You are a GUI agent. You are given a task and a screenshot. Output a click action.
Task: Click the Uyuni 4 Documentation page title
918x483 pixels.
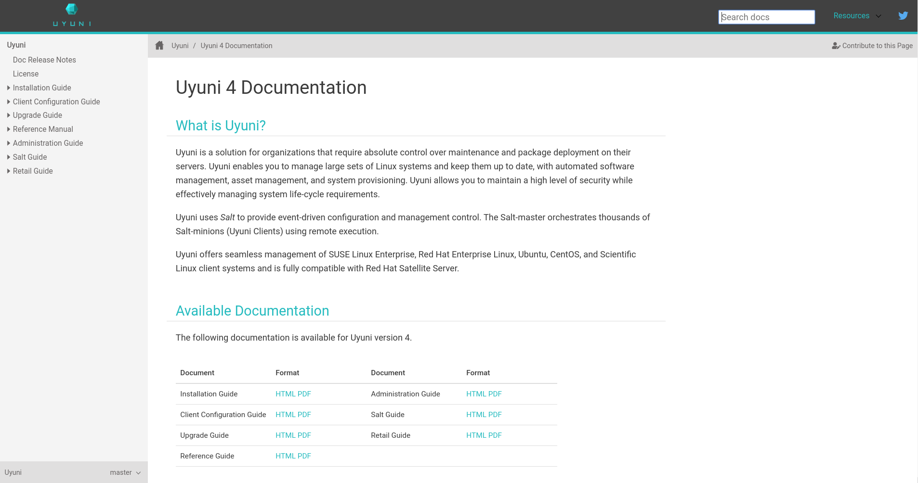pyautogui.click(x=271, y=88)
